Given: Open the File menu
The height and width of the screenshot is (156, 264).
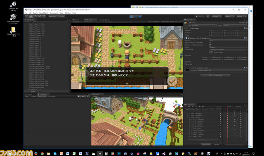Looking at the screenshot, I should [x=26, y=13].
